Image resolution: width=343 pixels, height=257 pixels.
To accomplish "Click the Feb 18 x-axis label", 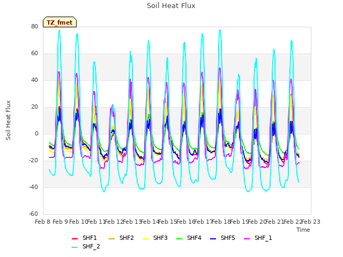I will point(221,222).
